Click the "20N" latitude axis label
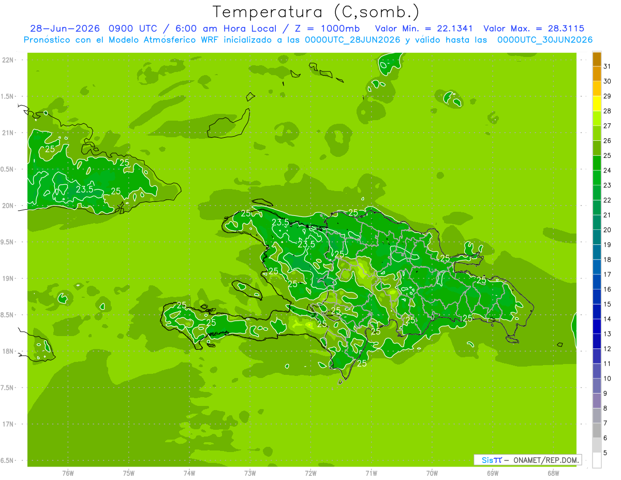 (x=8, y=206)
